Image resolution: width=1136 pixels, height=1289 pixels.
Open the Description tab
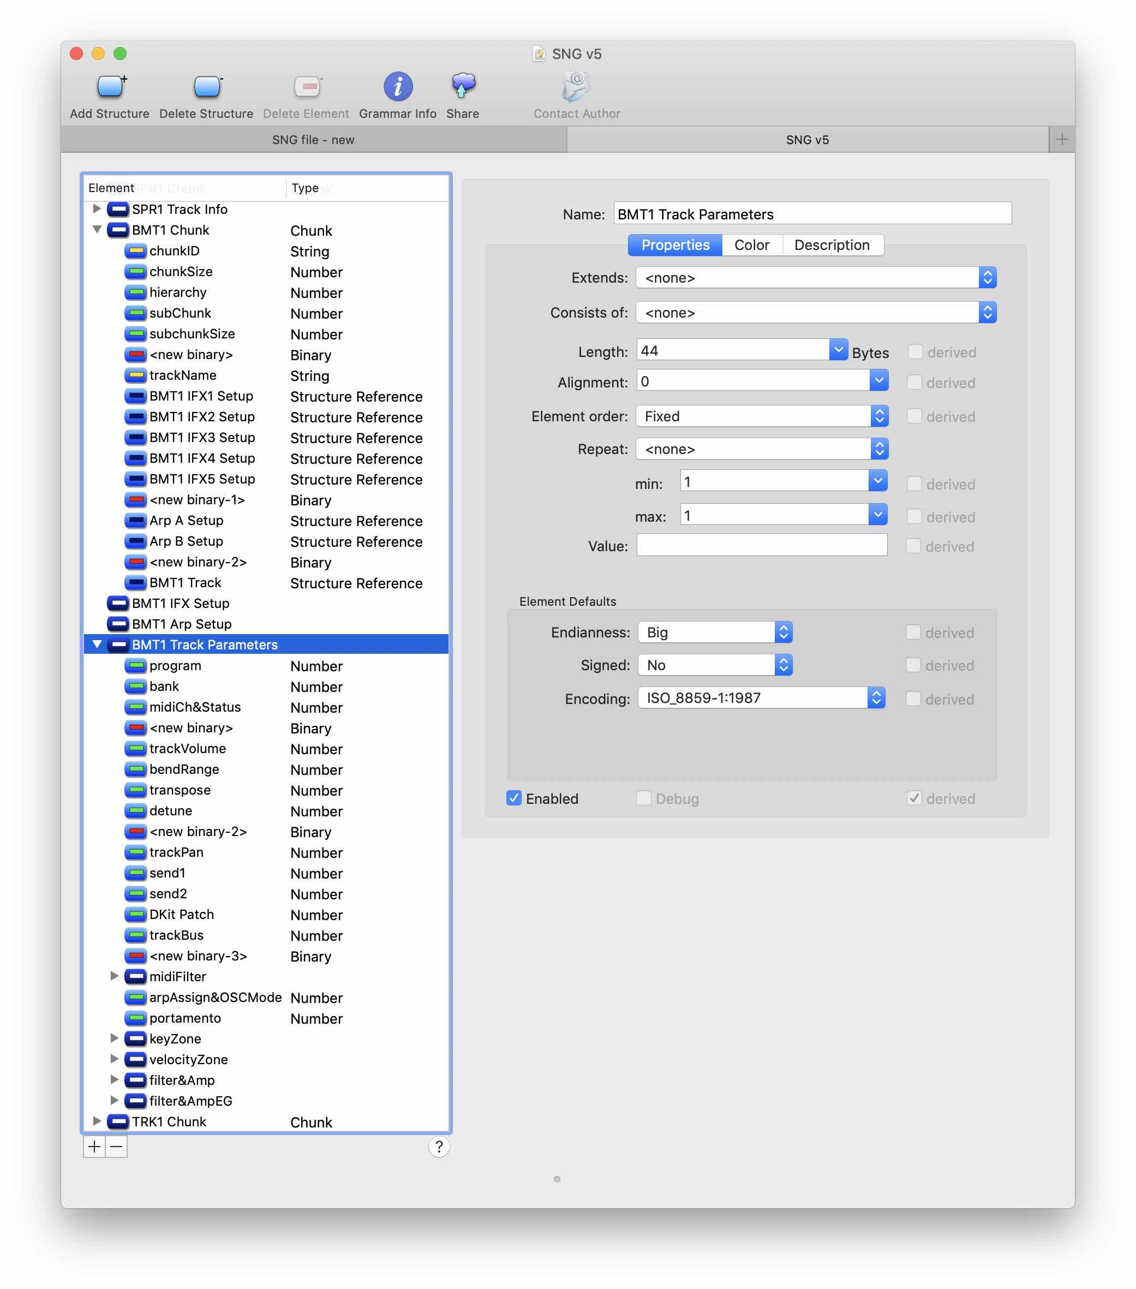click(832, 244)
